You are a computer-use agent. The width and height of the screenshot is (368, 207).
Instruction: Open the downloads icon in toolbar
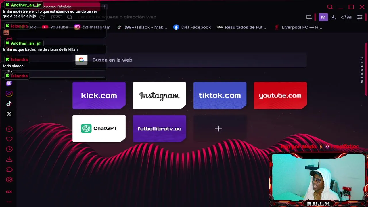pyautogui.click(x=333, y=17)
